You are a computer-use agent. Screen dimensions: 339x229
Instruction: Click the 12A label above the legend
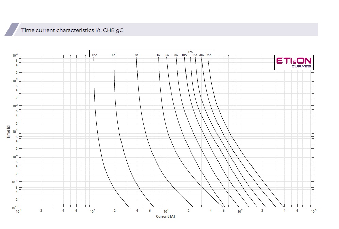[190, 52]
